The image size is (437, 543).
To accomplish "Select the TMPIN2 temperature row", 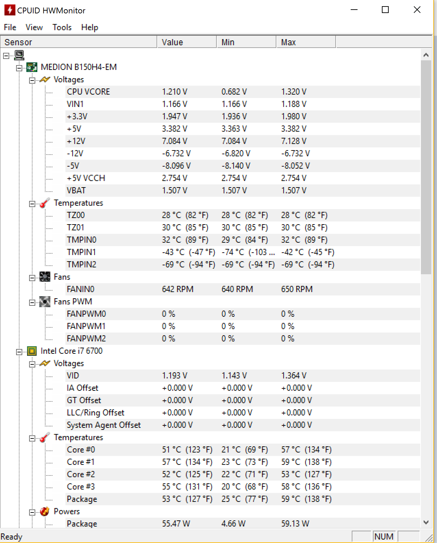I will (243, 265).
